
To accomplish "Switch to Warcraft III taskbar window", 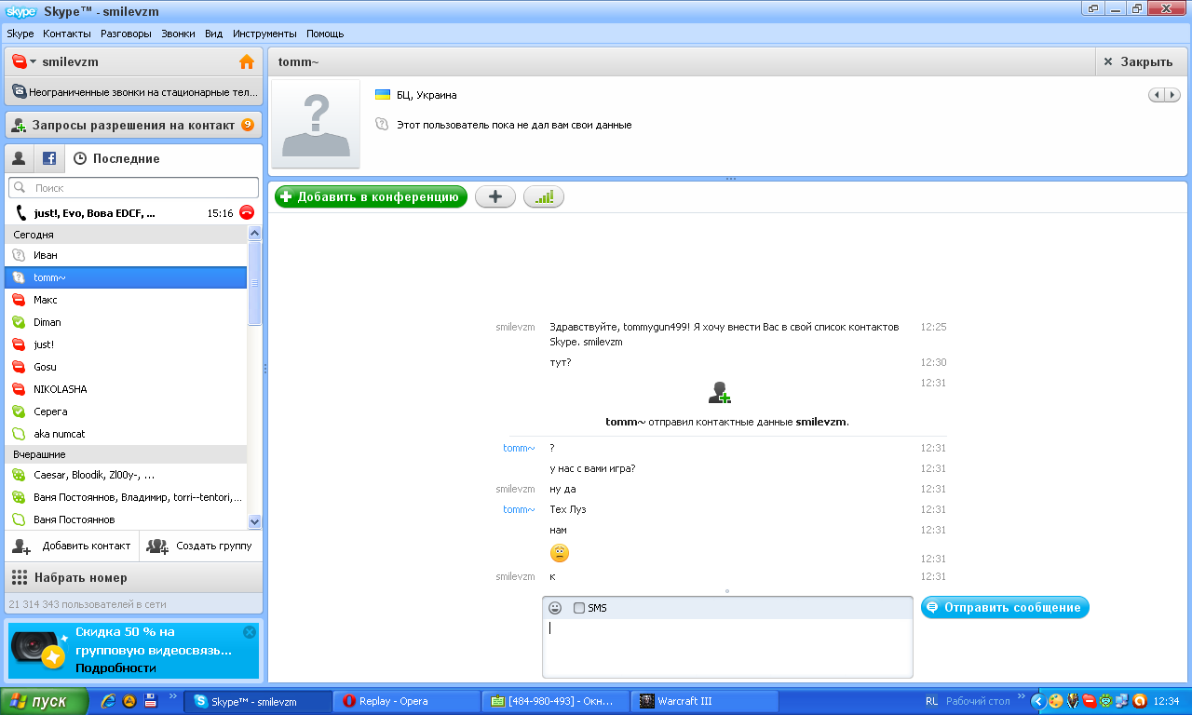I will [705, 701].
